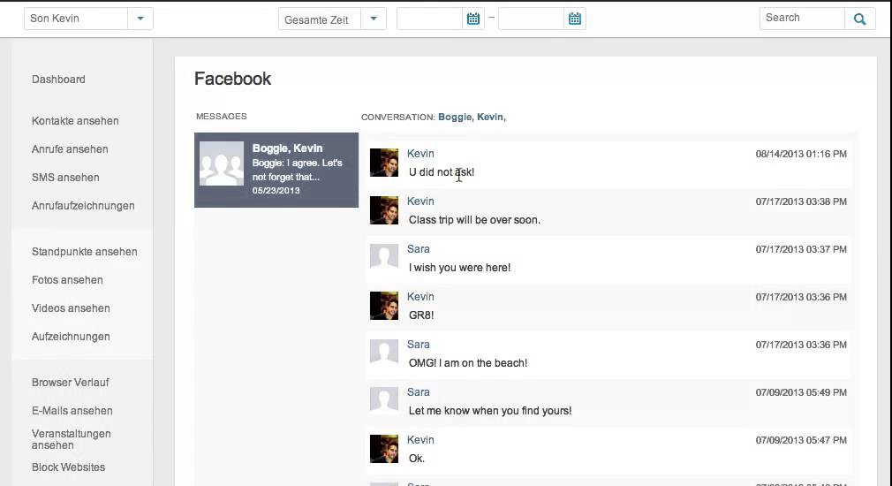This screenshot has width=892, height=486.
Task: Click the 05/23/2013 date in the thread preview
Action: 276,191
